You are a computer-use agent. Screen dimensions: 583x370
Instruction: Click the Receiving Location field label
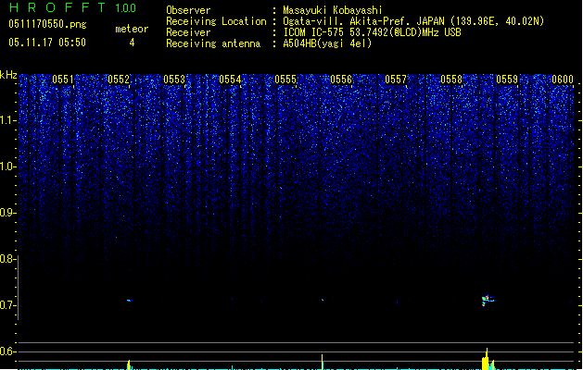[x=216, y=21]
